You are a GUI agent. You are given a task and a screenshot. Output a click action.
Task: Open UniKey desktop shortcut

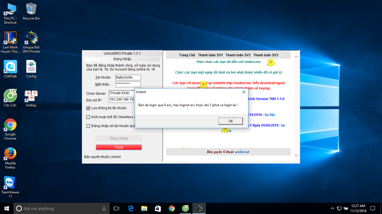click(31, 96)
